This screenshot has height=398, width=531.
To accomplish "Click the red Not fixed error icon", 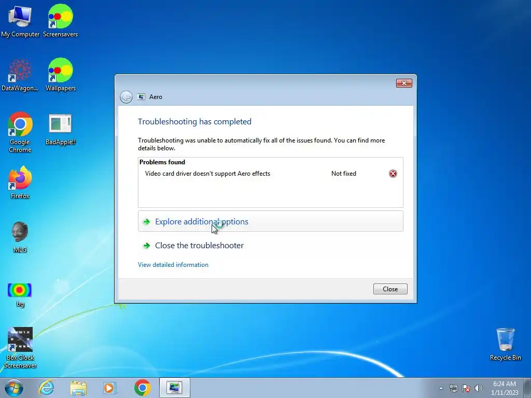I will (393, 174).
